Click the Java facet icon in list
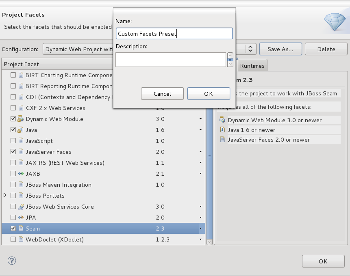The height and width of the screenshot is (276, 350). [x=21, y=130]
